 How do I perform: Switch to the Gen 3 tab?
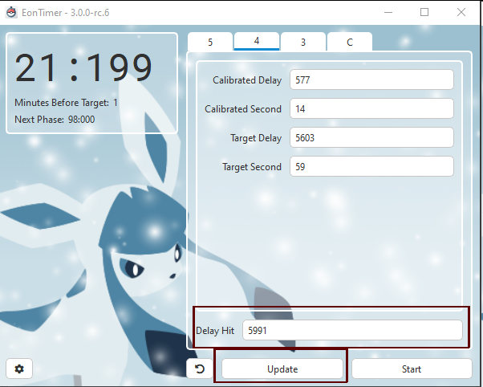click(x=303, y=42)
